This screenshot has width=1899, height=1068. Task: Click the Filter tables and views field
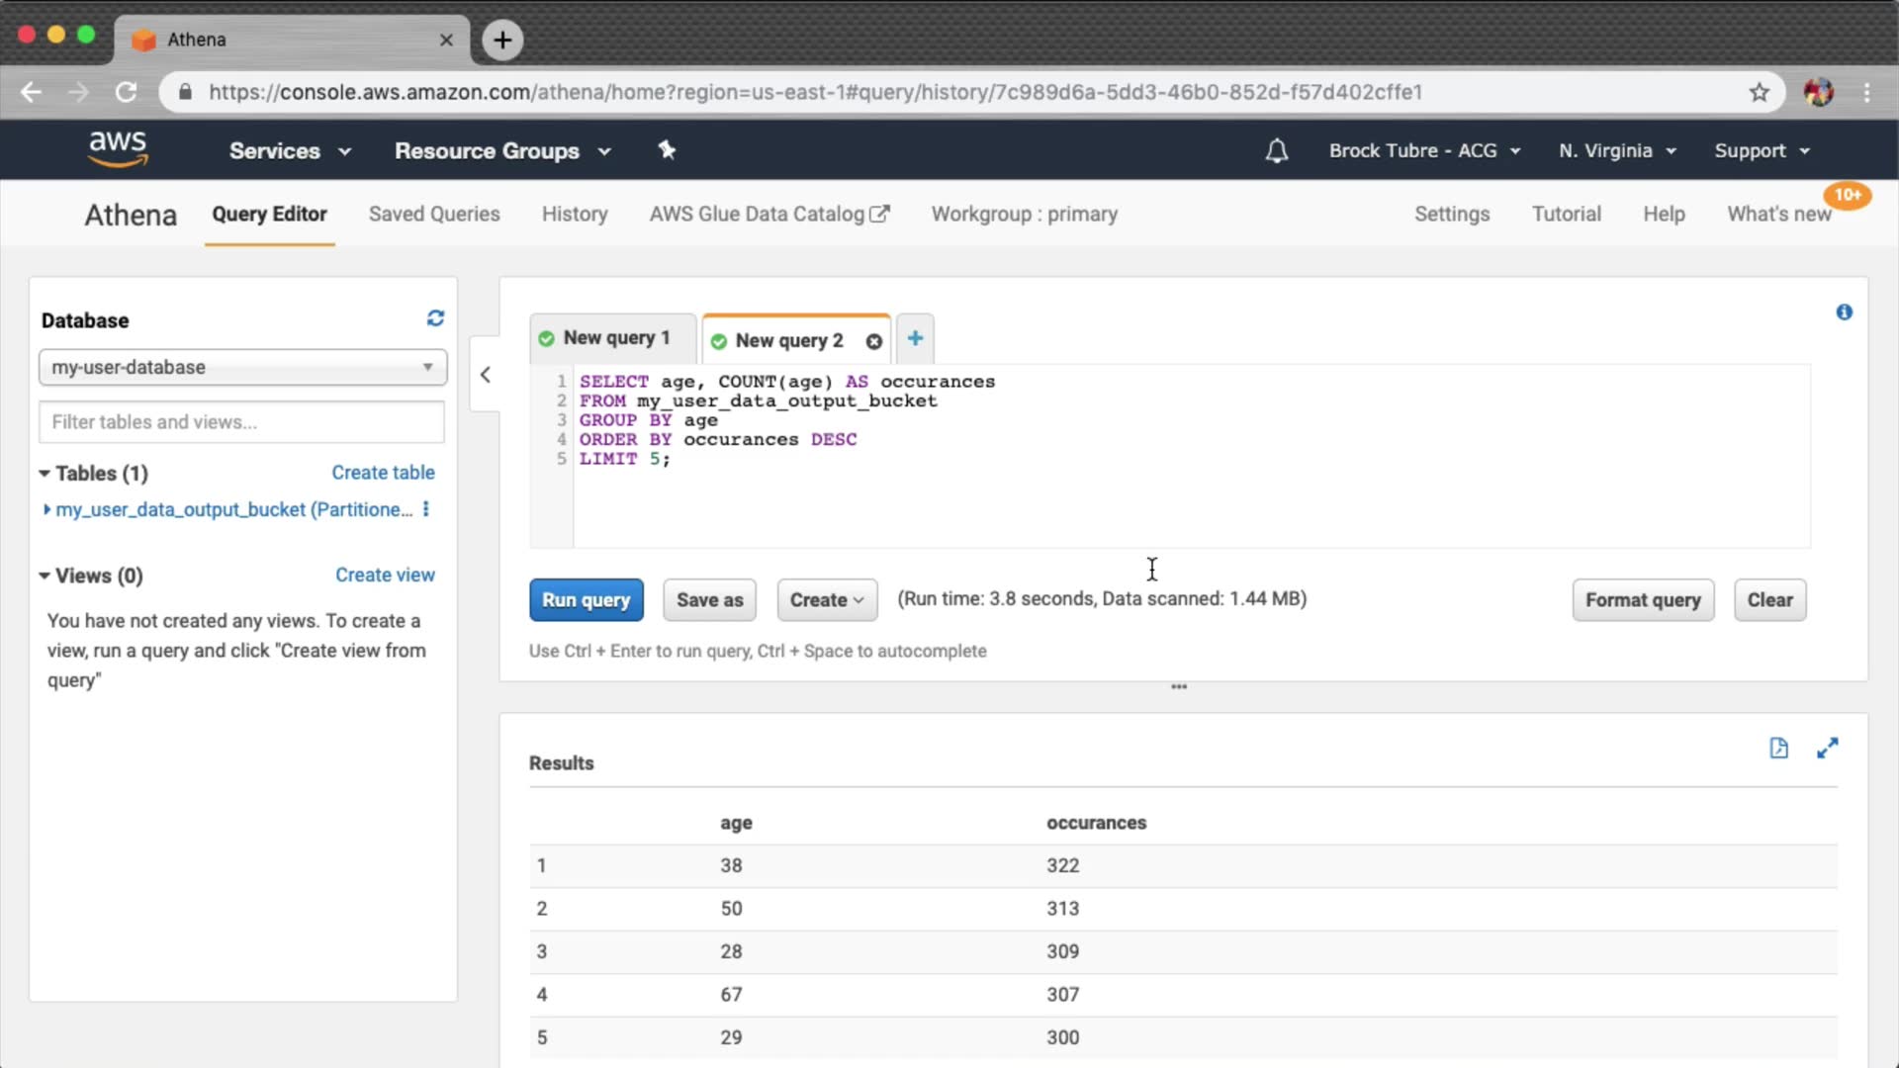(x=241, y=422)
